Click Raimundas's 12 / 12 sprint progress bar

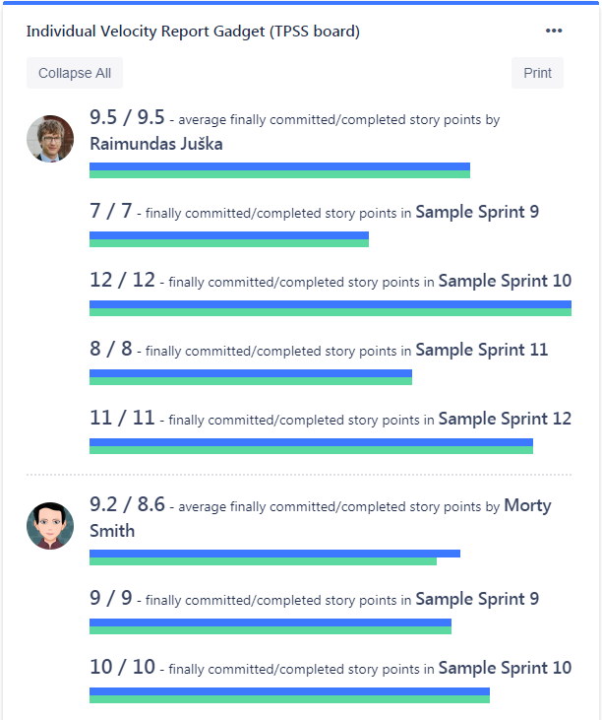pyautogui.click(x=330, y=308)
